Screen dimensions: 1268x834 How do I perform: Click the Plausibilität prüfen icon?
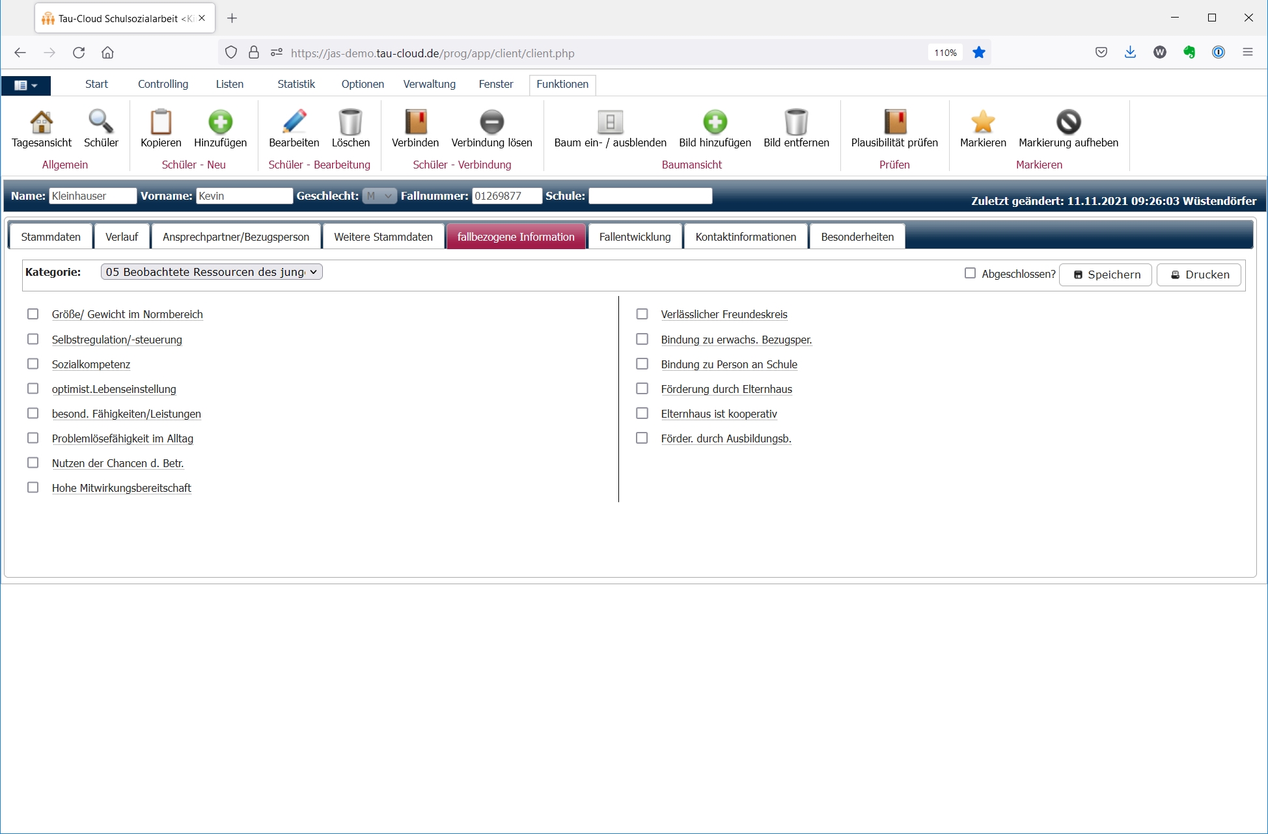tap(894, 122)
